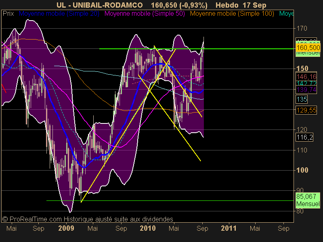This screenshot has width=323, height=242.
Task: Click the UL - UNIBAIL-RODAMCO chart title
Action: click(99, 5)
